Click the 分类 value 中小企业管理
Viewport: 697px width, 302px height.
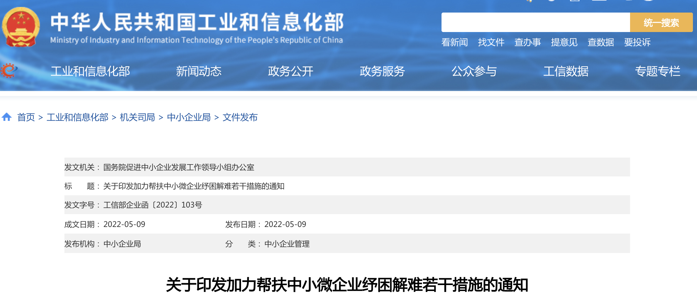287,244
